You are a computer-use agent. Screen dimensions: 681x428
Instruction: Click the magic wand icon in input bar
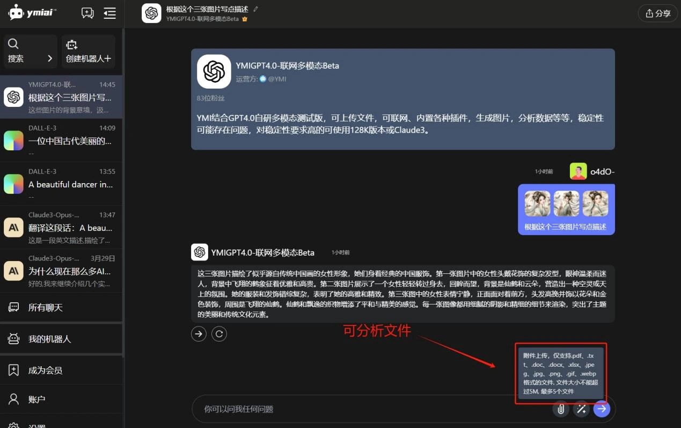[x=581, y=409]
